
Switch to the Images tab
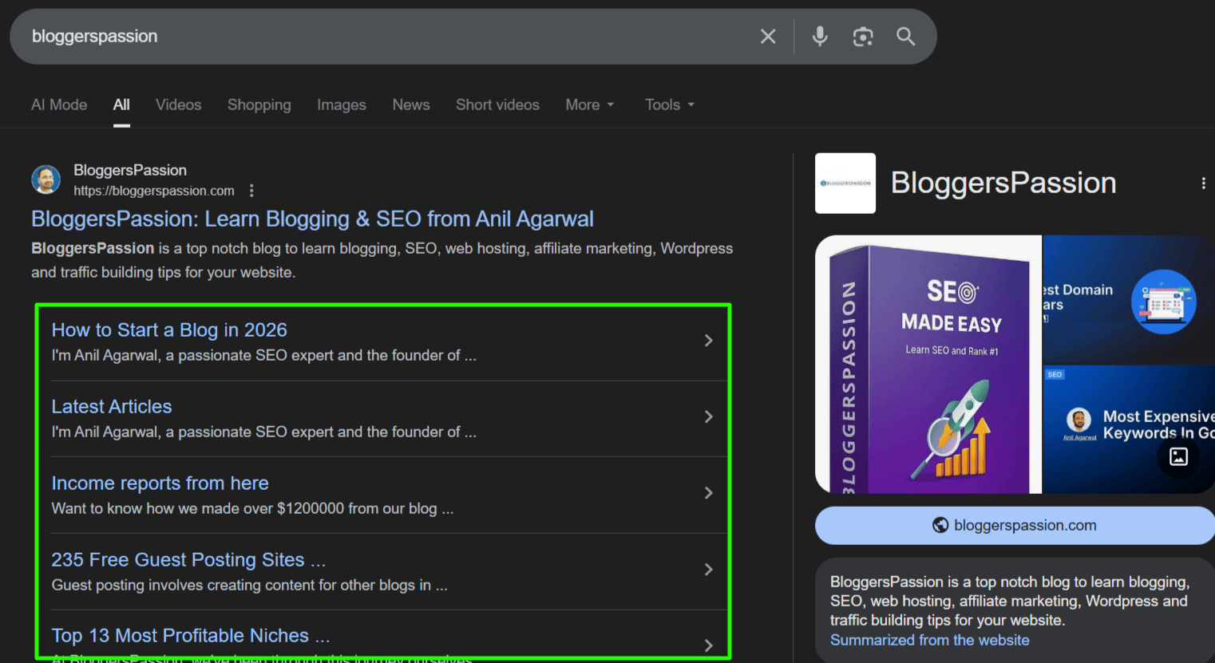[341, 105]
